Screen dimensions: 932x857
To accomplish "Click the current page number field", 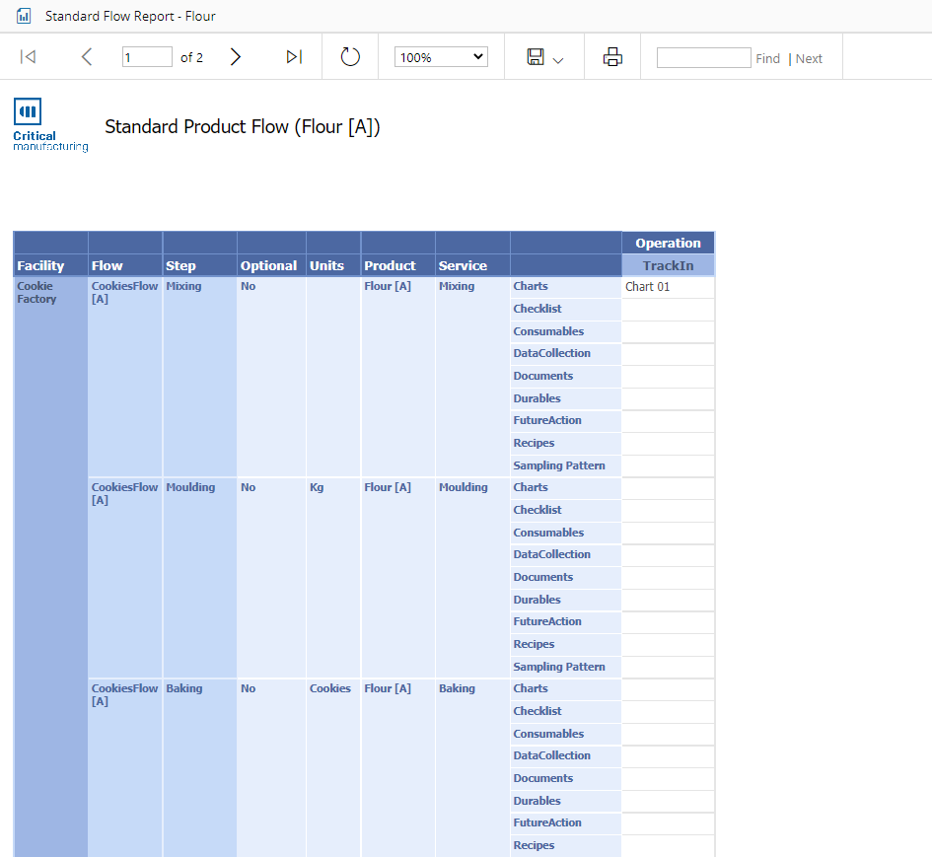I will pyautogui.click(x=147, y=57).
